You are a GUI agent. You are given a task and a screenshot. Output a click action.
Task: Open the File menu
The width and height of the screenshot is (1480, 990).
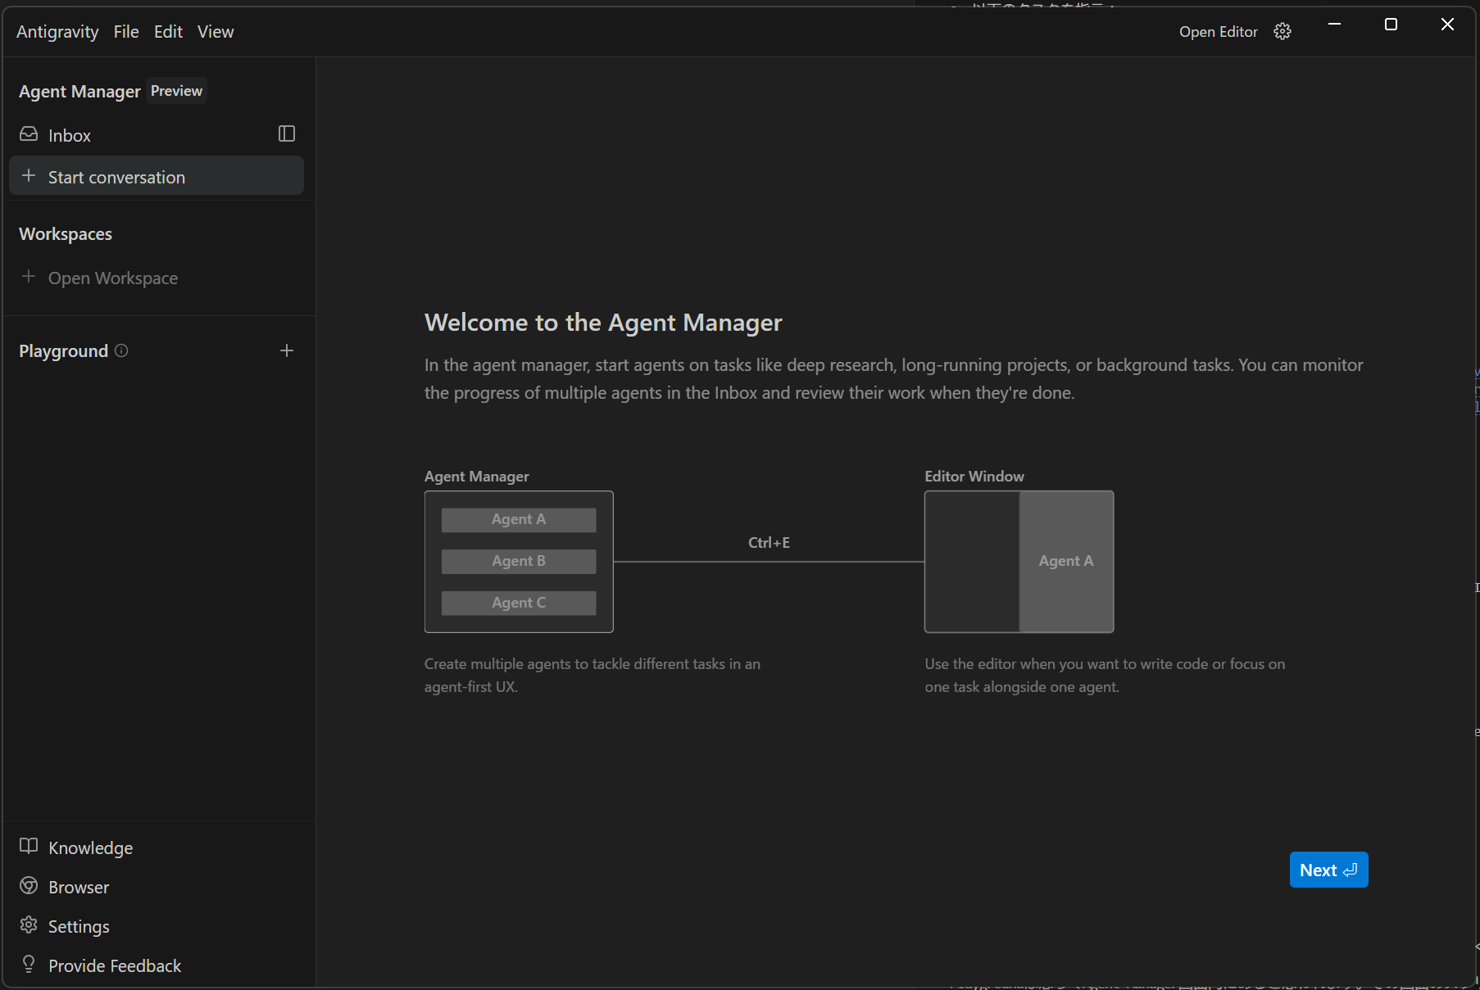click(x=126, y=31)
